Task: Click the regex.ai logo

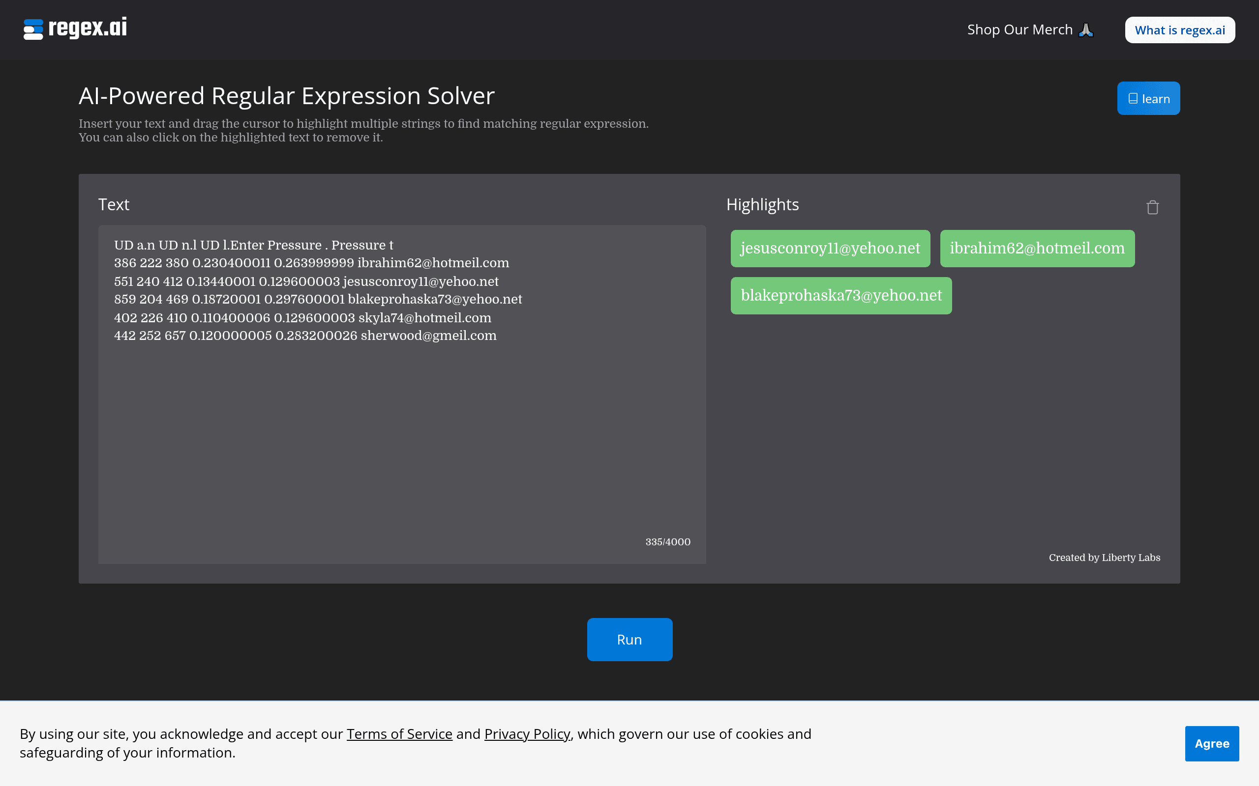Action: tap(75, 28)
